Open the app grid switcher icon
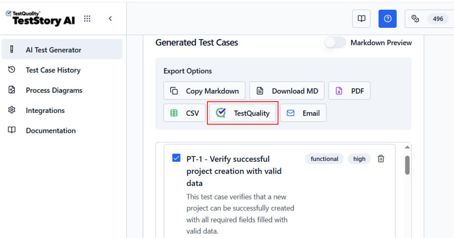The height and width of the screenshot is (238, 454). [87, 19]
